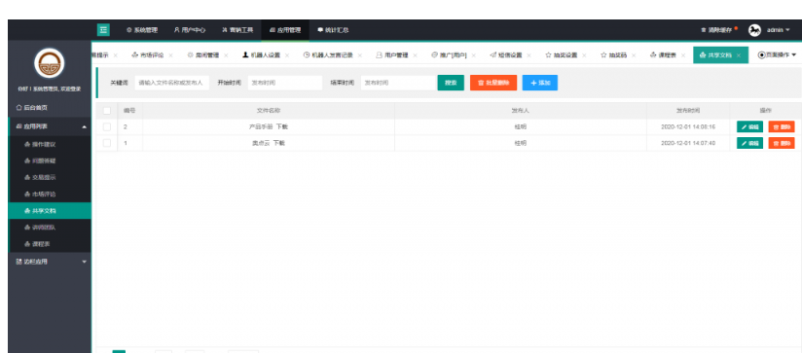Close the 机器人设置 page tab
Image resolution: width=802 pixels, height=353 pixels.
[287, 55]
